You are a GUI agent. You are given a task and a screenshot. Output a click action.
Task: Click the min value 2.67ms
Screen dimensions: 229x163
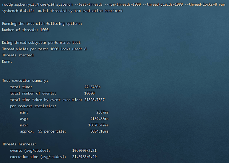coord(102,112)
